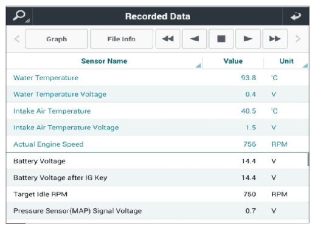Select the Battery Voltage sensor row

(x=157, y=161)
